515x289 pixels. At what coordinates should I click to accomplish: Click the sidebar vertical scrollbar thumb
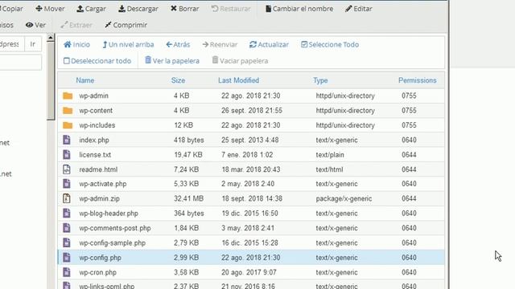(51, 81)
